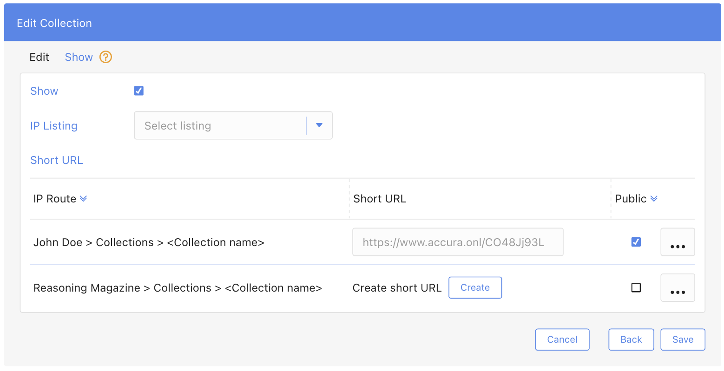724x371 pixels.
Task: Save the collection changes
Action: tap(683, 339)
